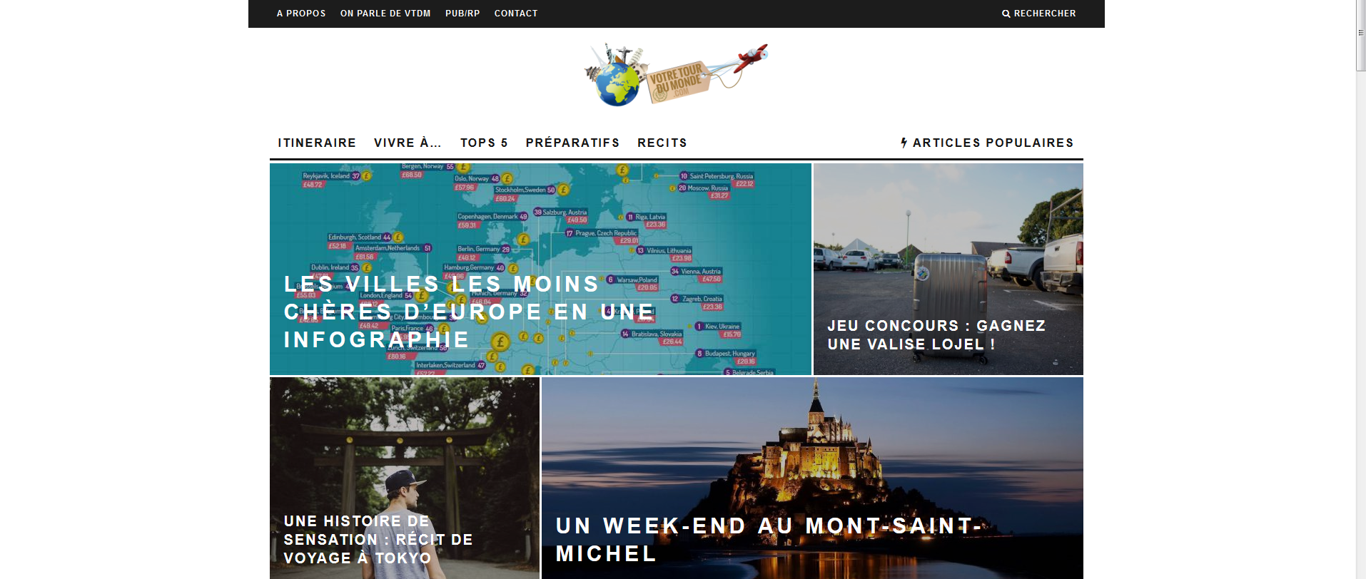This screenshot has height=579, width=1366.
Task: Show ARTICLES POPULAIRES section
Action: click(x=993, y=143)
